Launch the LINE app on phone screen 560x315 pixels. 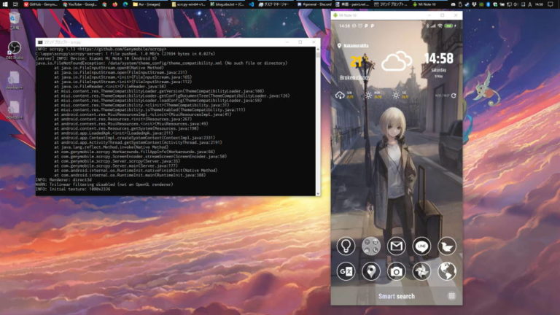click(421, 246)
